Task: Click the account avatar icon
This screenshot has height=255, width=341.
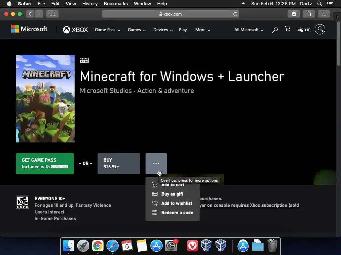Action: 320,29
